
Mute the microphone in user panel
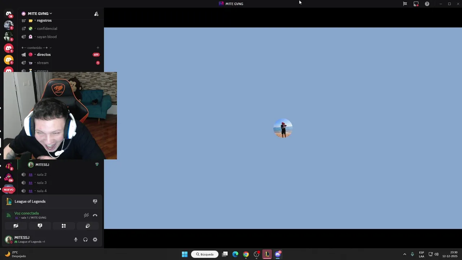tap(76, 239)
